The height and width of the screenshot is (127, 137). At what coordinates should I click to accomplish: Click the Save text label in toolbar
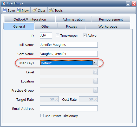coord(11,11)
